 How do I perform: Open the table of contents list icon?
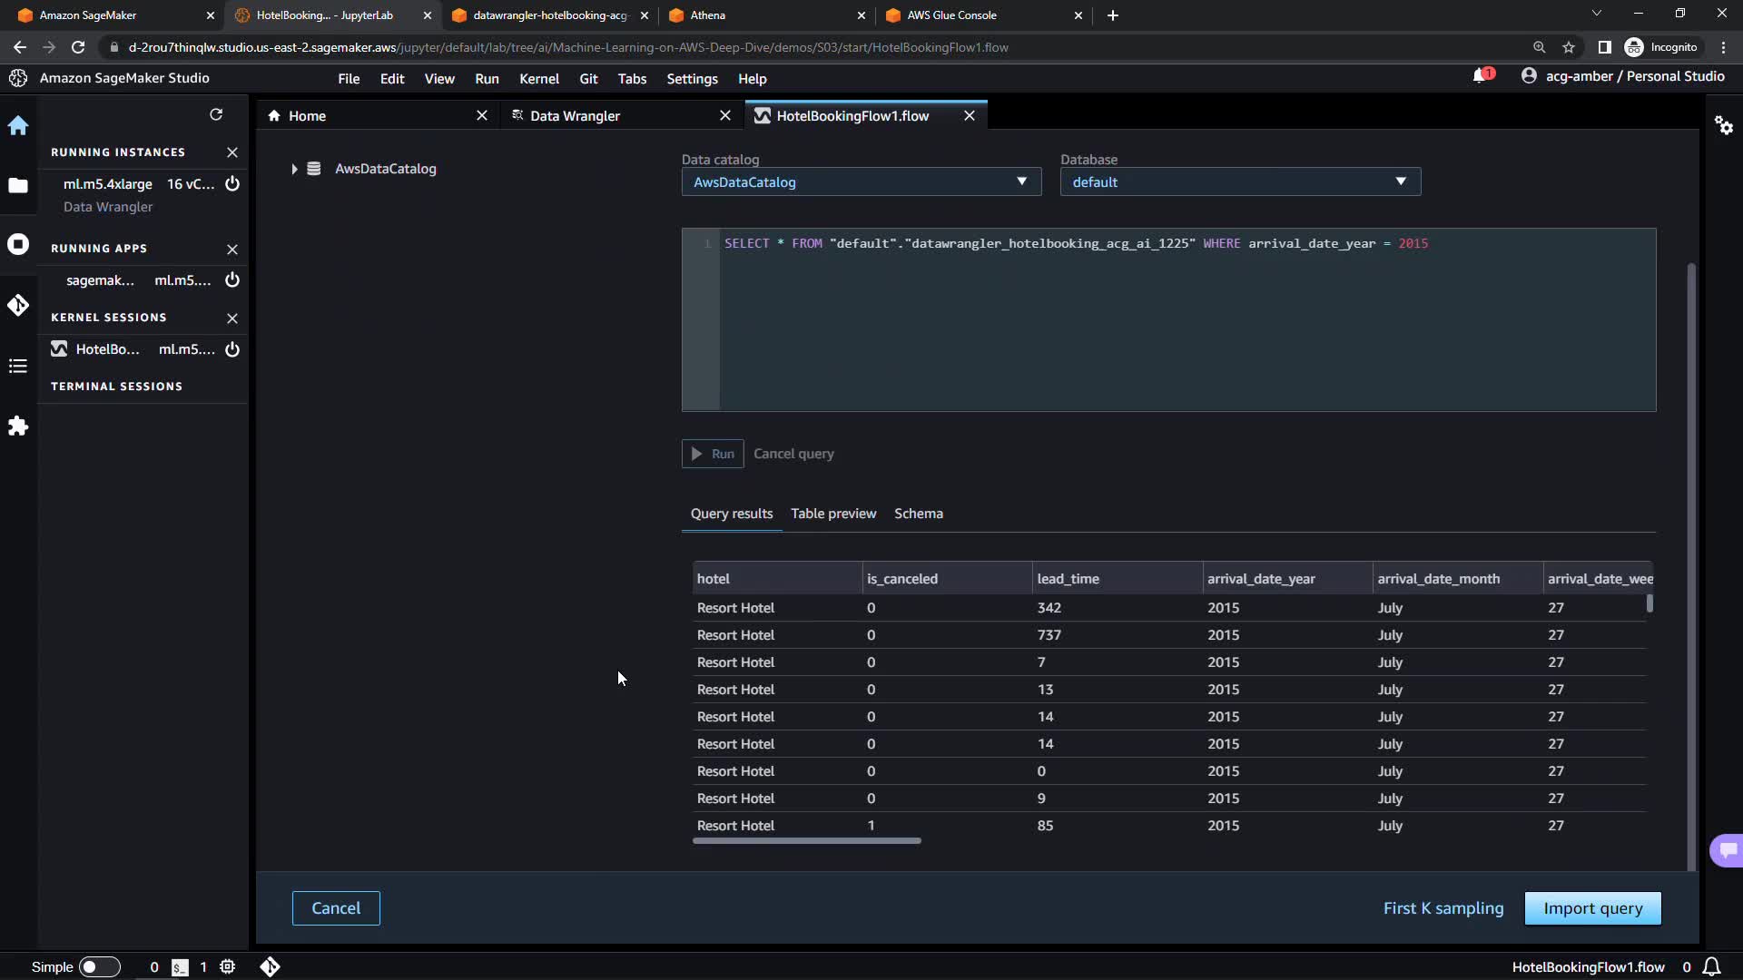(x=18, y=367)
